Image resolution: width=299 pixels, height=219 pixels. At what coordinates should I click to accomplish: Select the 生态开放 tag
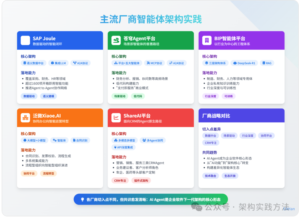click(x=230, y=176)
